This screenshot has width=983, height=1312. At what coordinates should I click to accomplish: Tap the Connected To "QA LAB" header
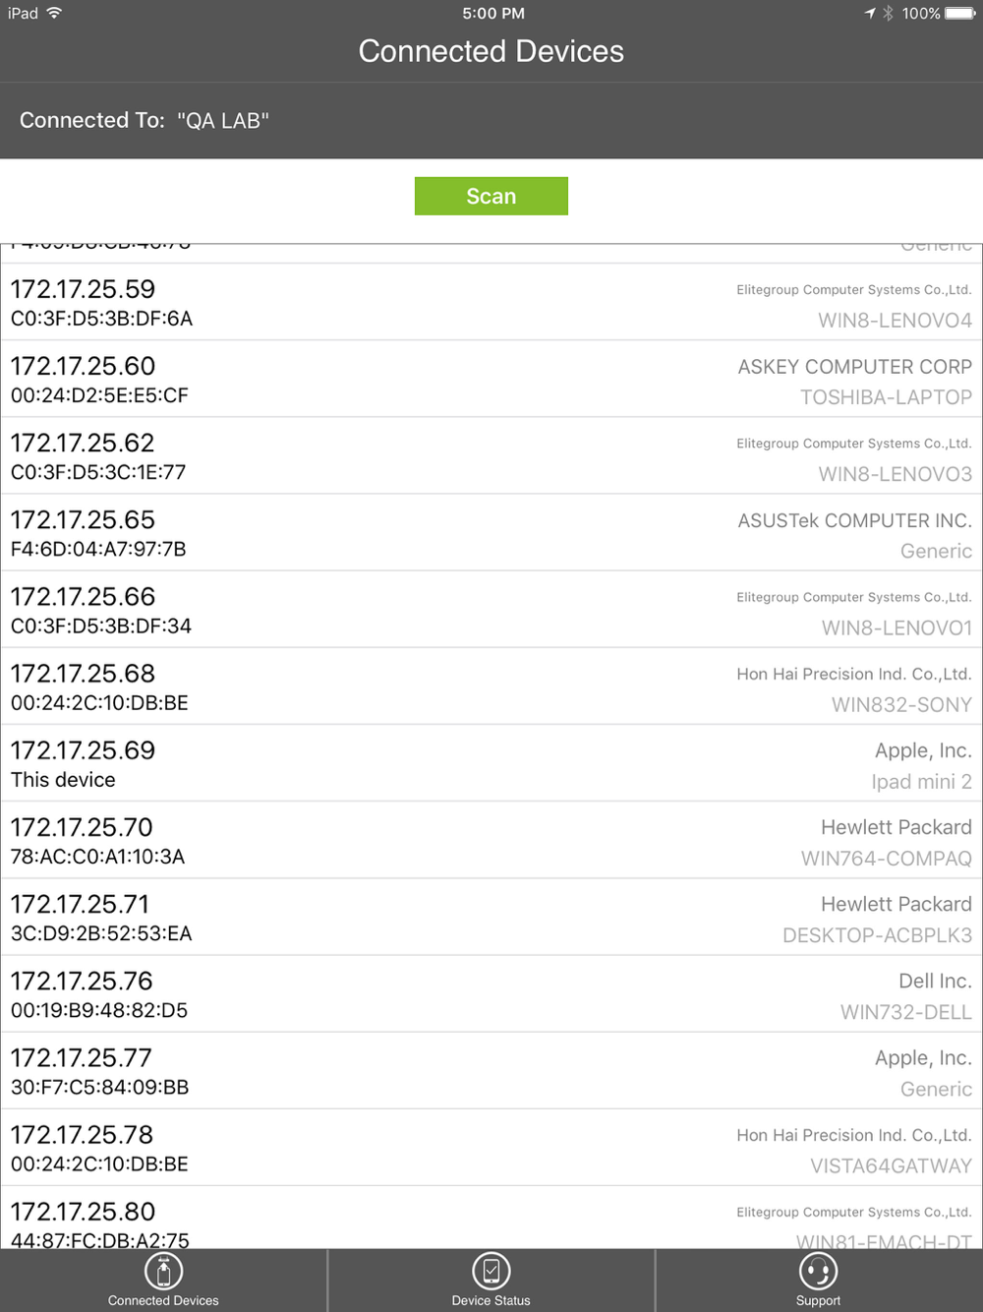click(145, 120)
